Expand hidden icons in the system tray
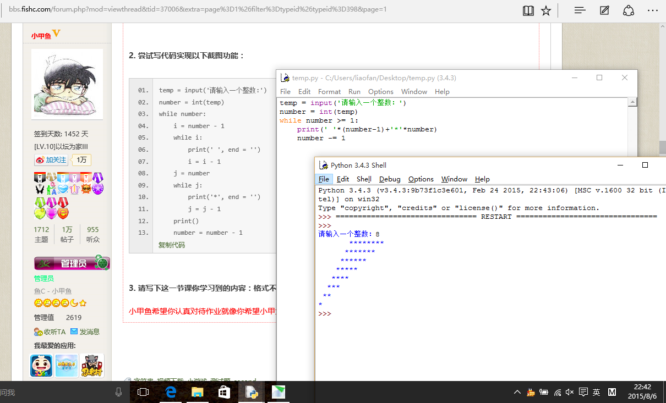This screenshot has height=403, width=666. click(x=517, y=392)
